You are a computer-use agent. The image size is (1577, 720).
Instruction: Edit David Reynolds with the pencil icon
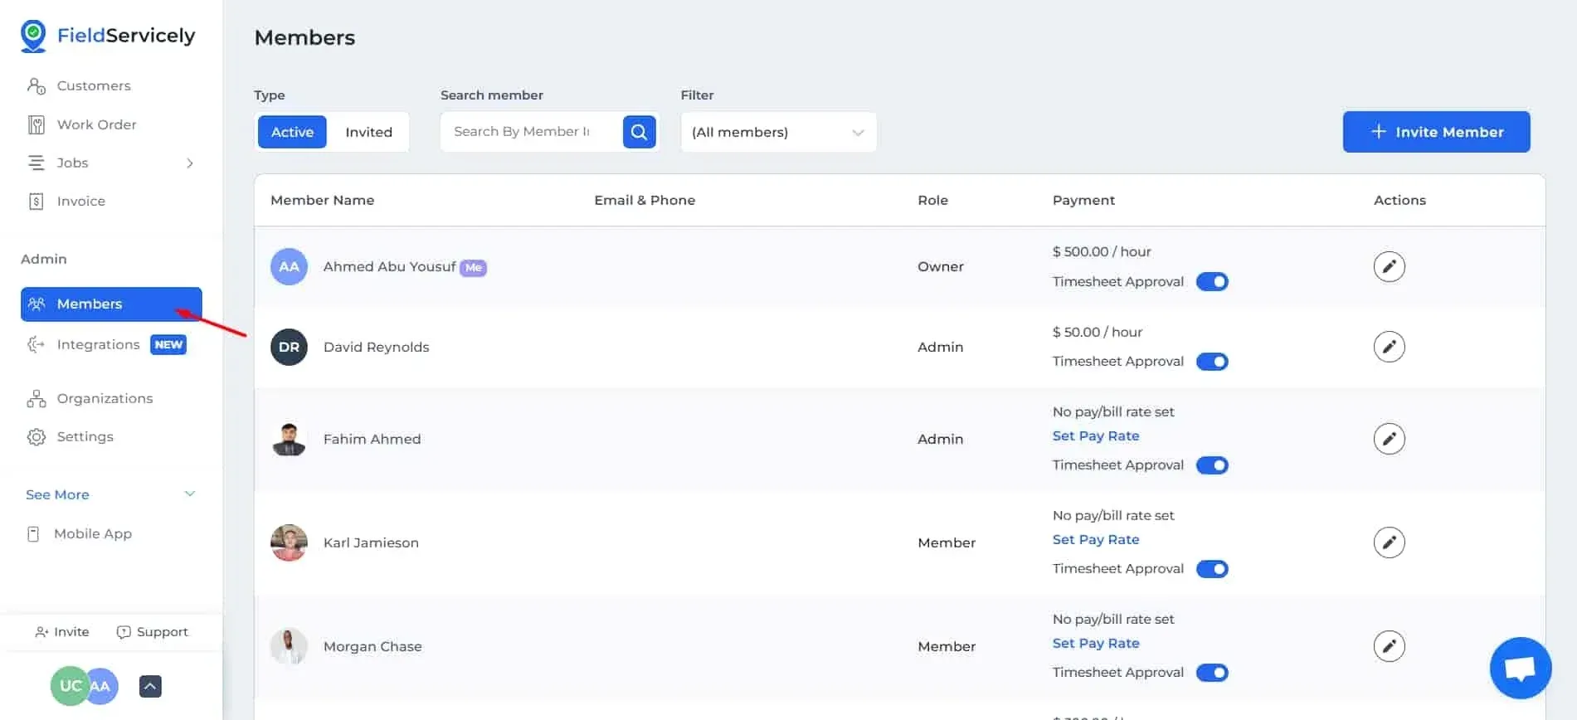pyautogui.click(x=1389, y=347)
